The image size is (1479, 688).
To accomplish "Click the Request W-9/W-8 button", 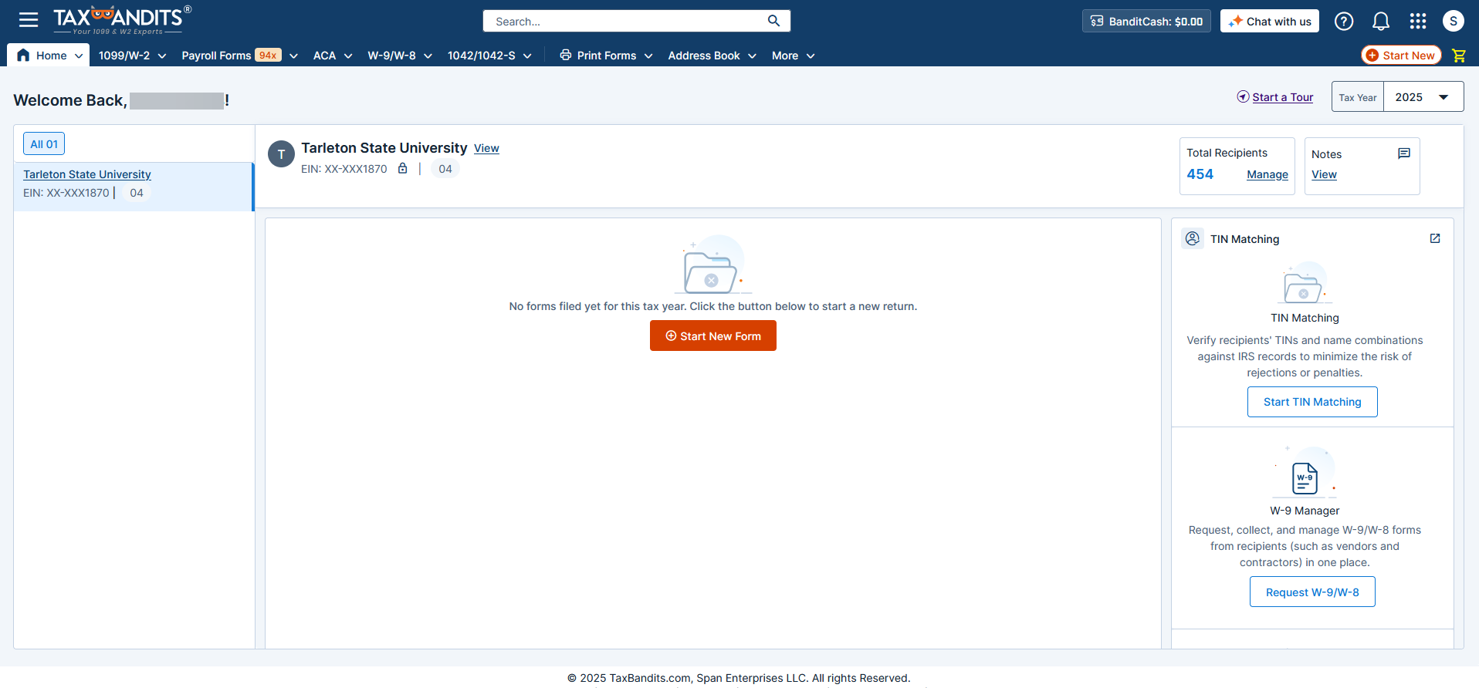I will point(1312,592).
